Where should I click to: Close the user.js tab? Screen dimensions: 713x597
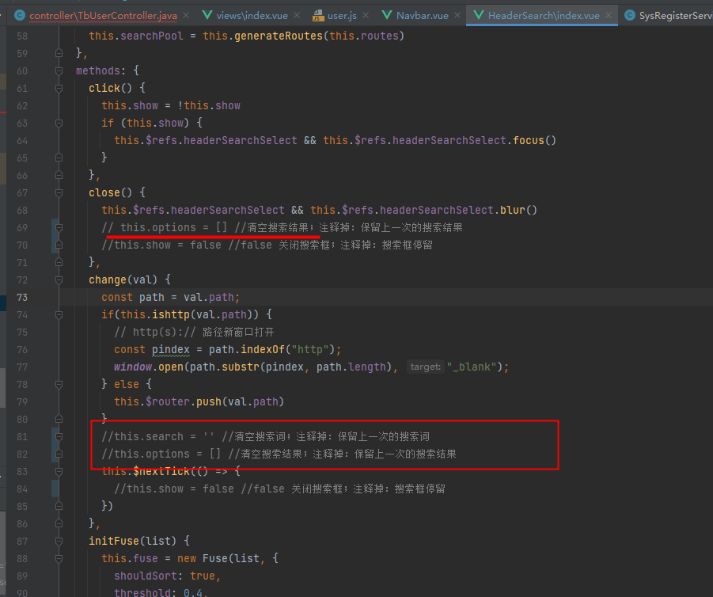pyautogui.click(x=366, y=16)
